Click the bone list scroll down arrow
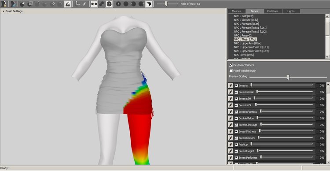The image size is (330, 171). pos(327,57)
